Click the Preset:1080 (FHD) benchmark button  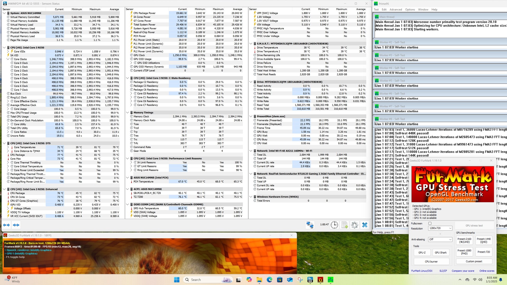pyautogui.click(x=464, y=252)
